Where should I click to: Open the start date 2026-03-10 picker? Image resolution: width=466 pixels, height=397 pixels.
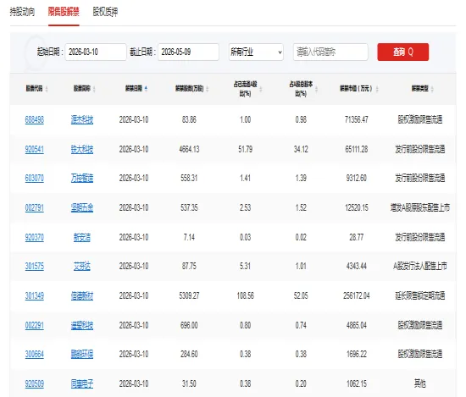[96, 52]
